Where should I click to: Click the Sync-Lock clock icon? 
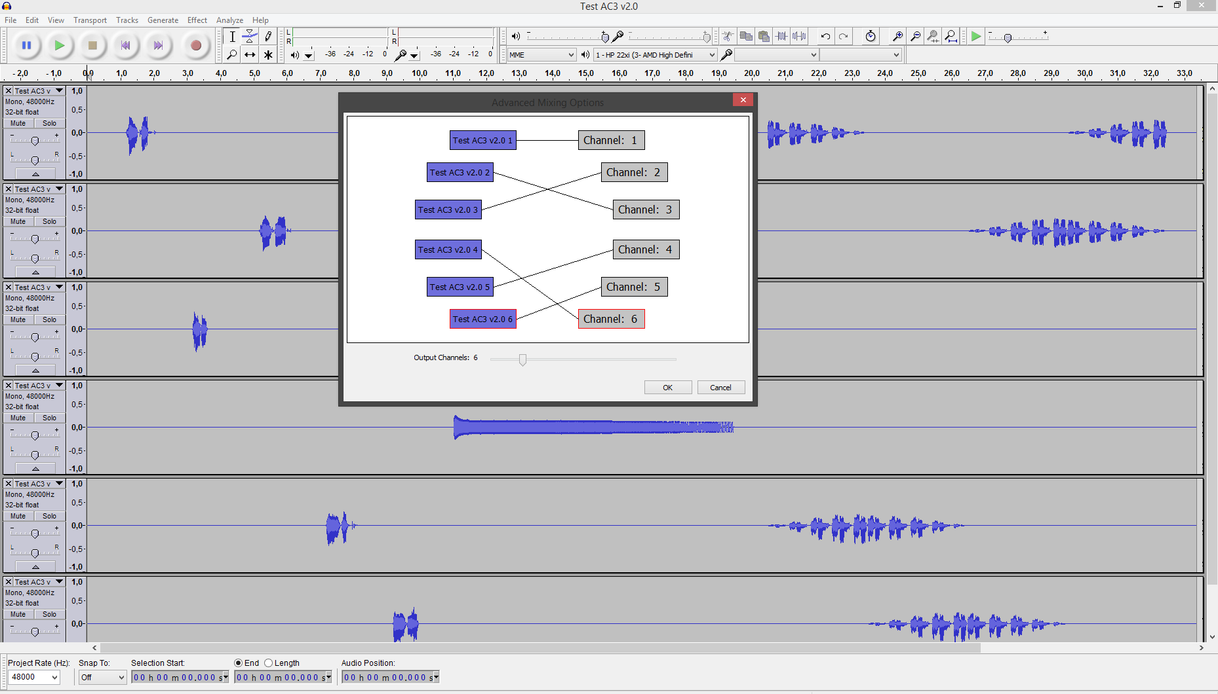click(871, 36)
